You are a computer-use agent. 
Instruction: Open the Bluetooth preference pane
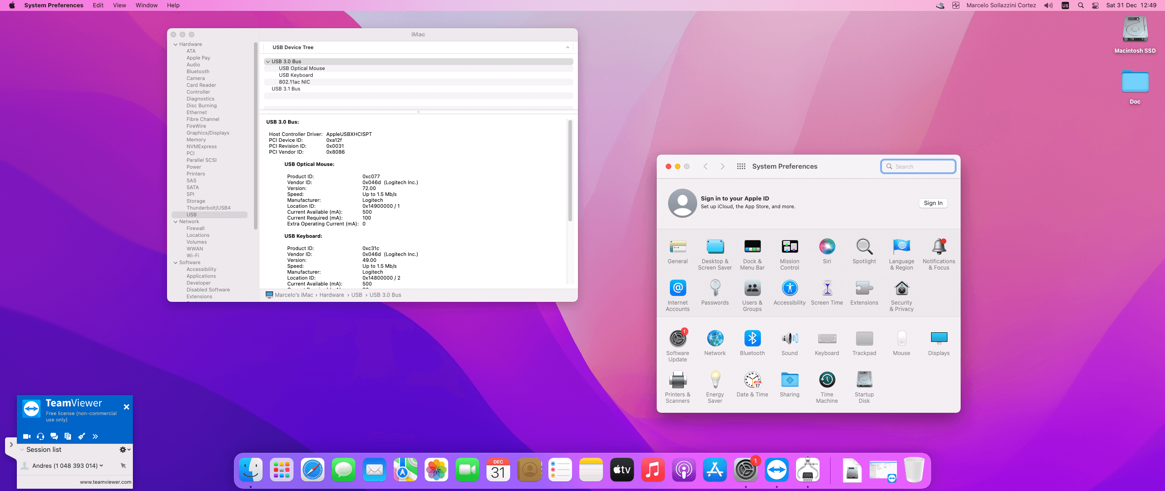coord(752,339)
